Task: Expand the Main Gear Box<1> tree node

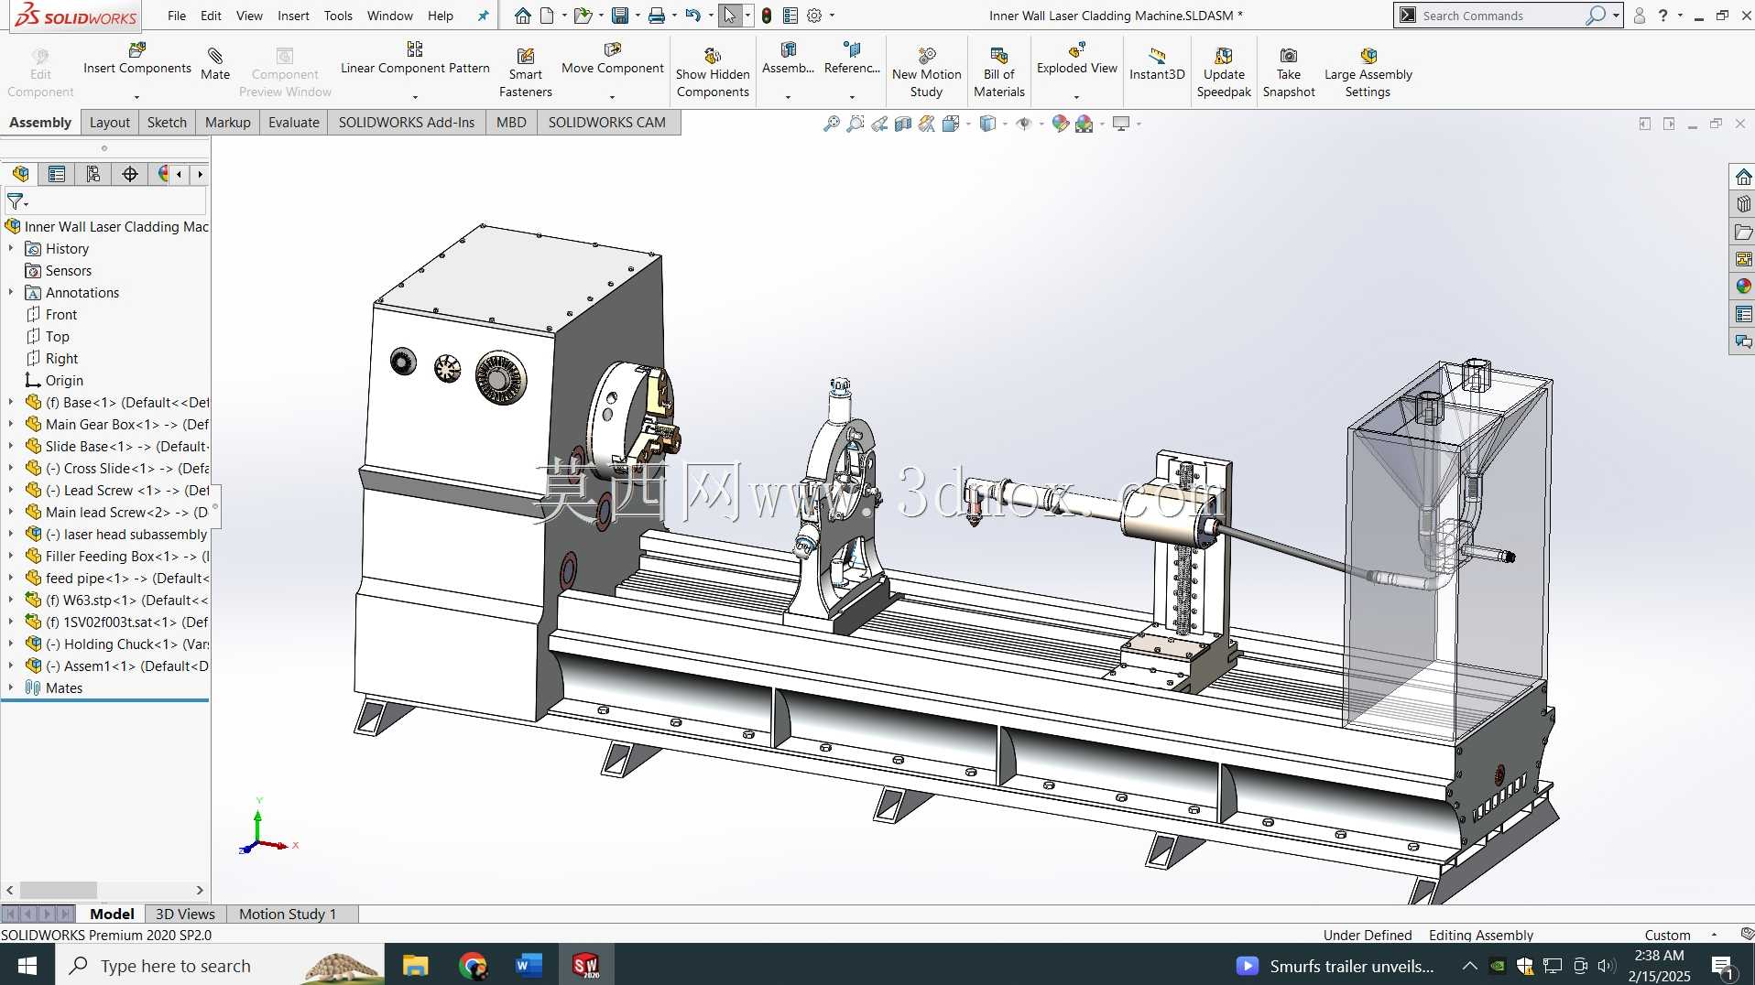Action: point(11,424)
